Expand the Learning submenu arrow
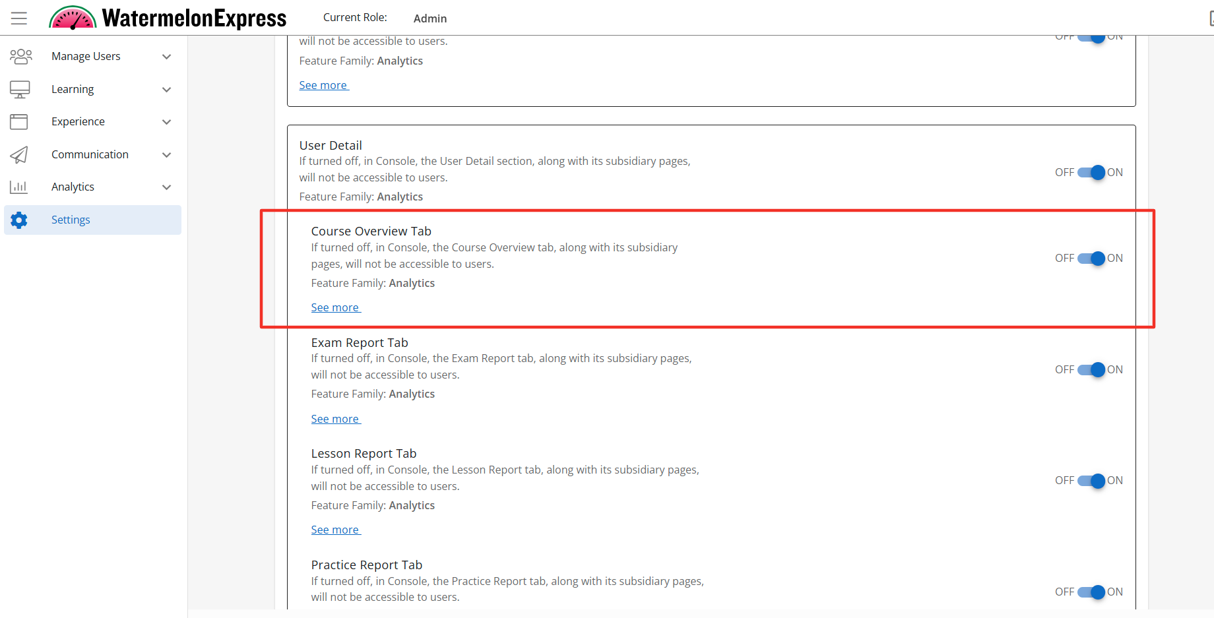Screen dimensions: 1214x618 pyautogui.click(x=167, y=90)
